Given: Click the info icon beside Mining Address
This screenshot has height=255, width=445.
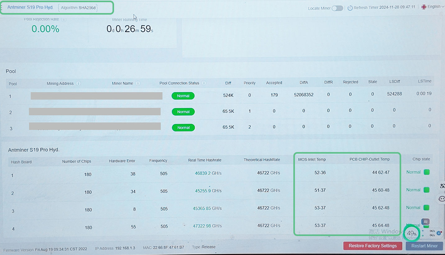Looking at the screenshot, I should pos(79,83).
